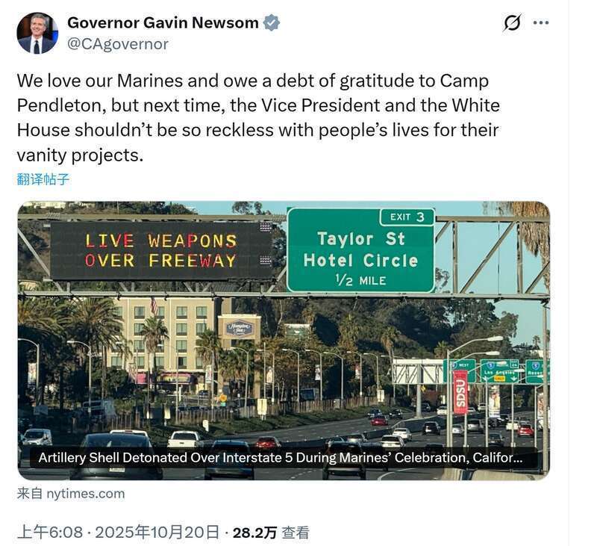Click the Los Angeles freeway sign in photo
This screenshot has height=546, width=597.
tap(499, 370)
